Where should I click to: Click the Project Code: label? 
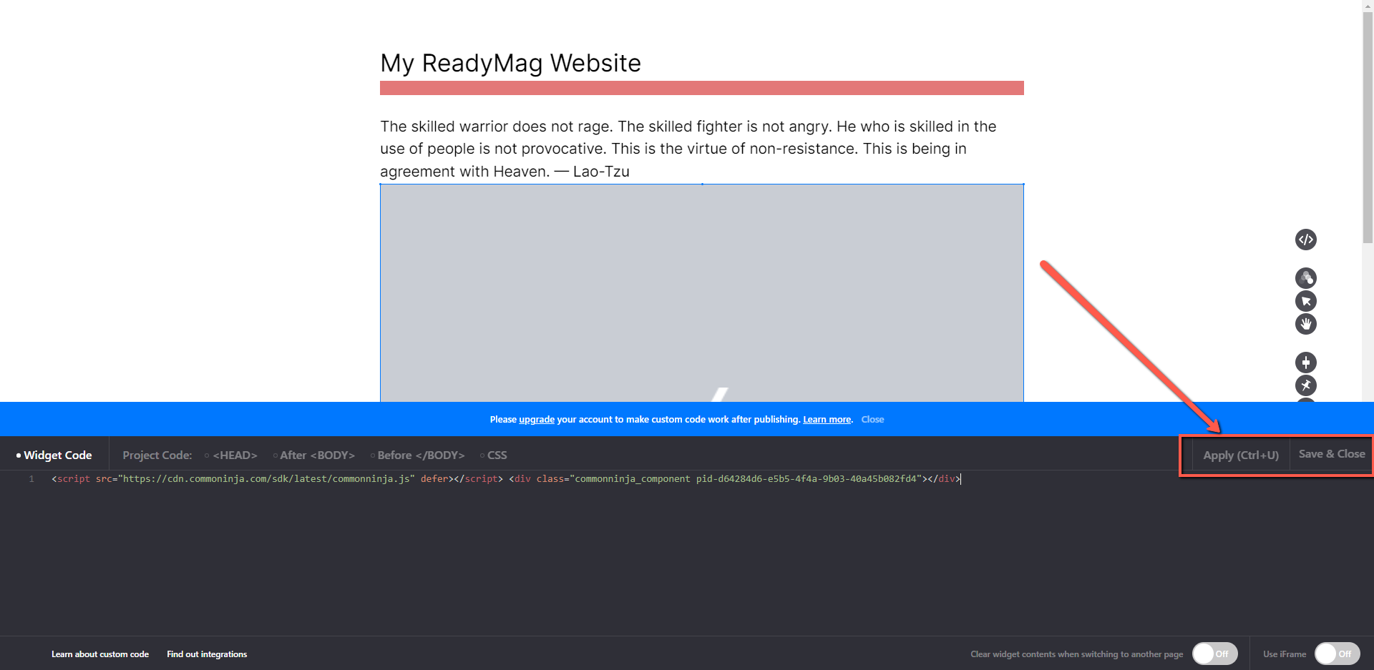pyautogui.click(x=157, y=455)
